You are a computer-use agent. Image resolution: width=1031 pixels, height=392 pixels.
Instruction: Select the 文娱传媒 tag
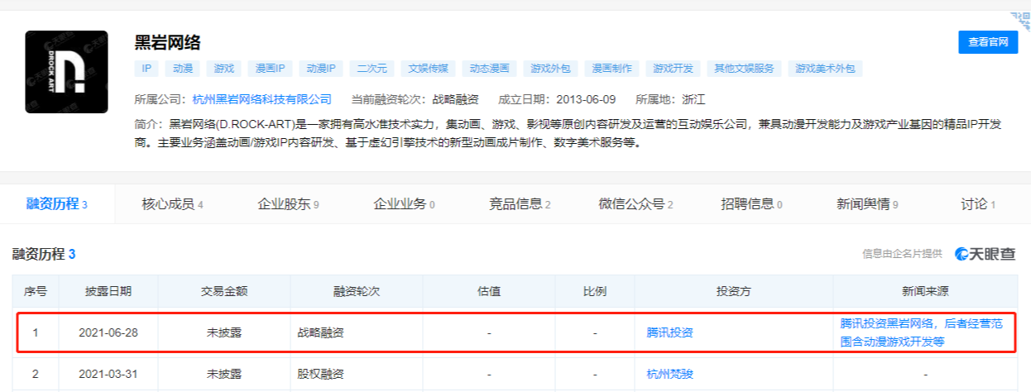427,69
